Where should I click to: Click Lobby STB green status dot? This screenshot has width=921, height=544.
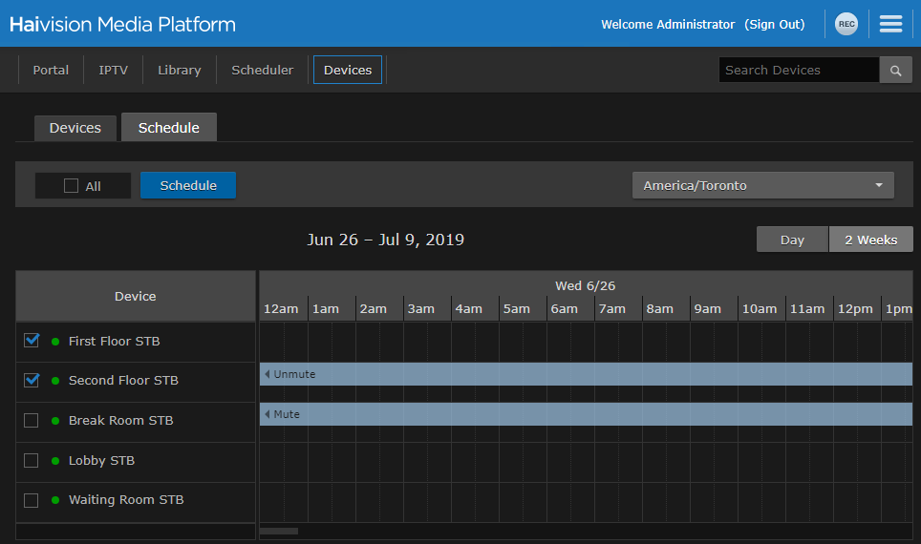[55, 461]
